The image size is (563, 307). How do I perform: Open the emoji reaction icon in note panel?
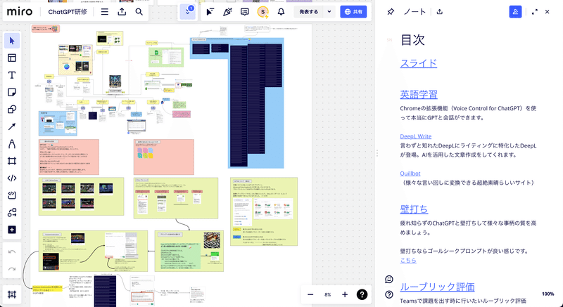click(389, 280)
